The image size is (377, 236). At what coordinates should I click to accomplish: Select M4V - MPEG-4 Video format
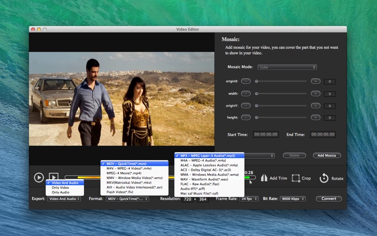click(x=134, y=169)
